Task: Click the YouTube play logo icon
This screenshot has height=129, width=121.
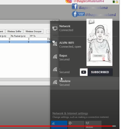Action: click(84, 72)
